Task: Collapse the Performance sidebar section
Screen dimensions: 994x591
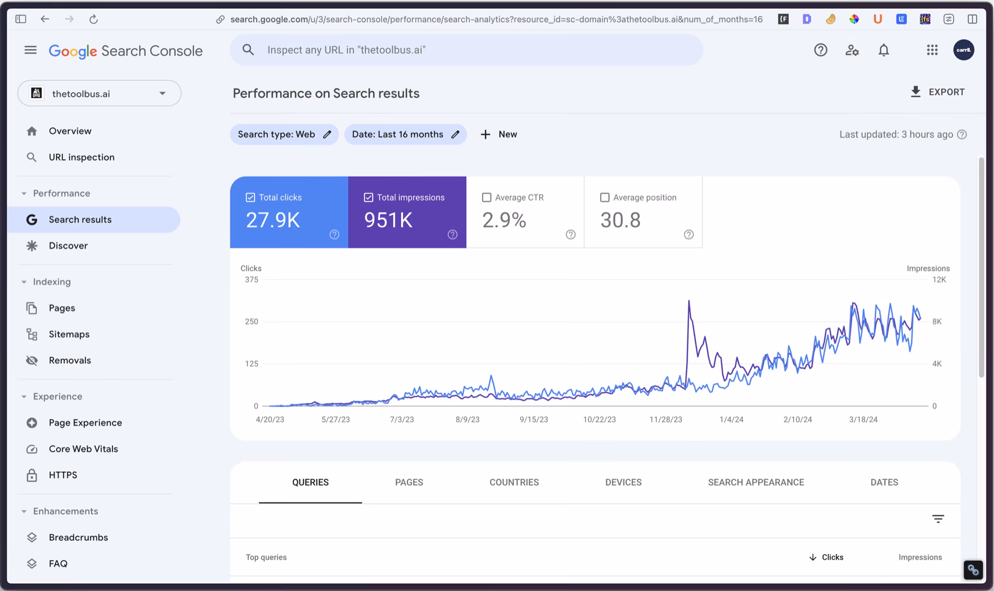Action: pyautogui.click(x=24, y=194)
